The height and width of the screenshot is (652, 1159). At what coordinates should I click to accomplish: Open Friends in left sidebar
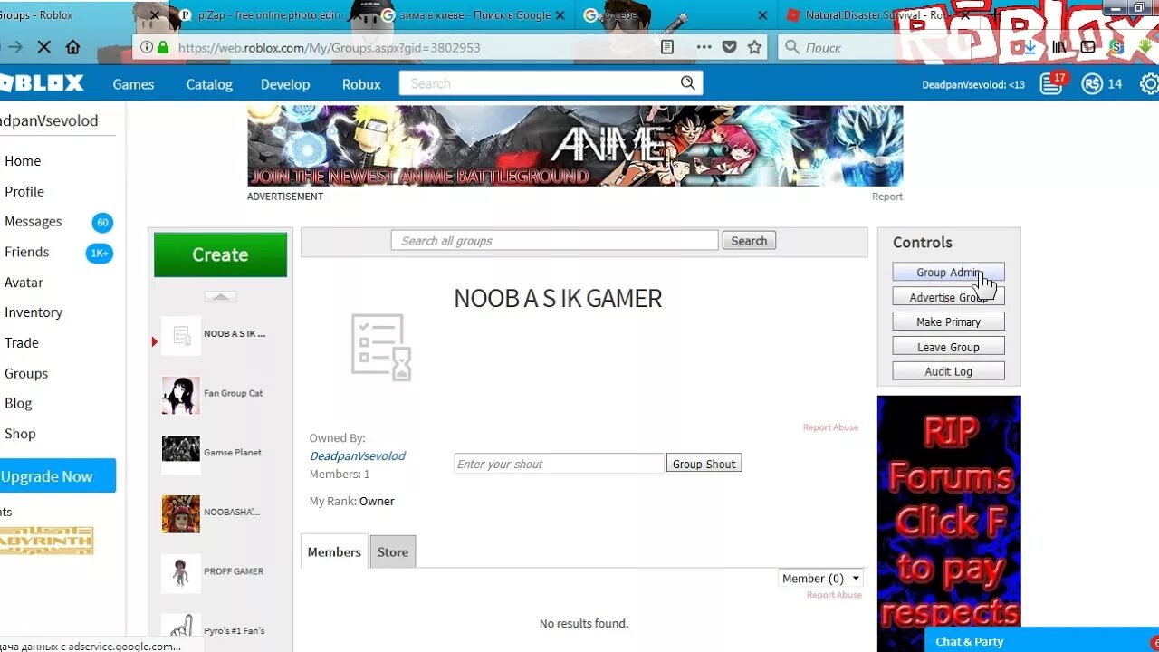[x=27, y=252]
